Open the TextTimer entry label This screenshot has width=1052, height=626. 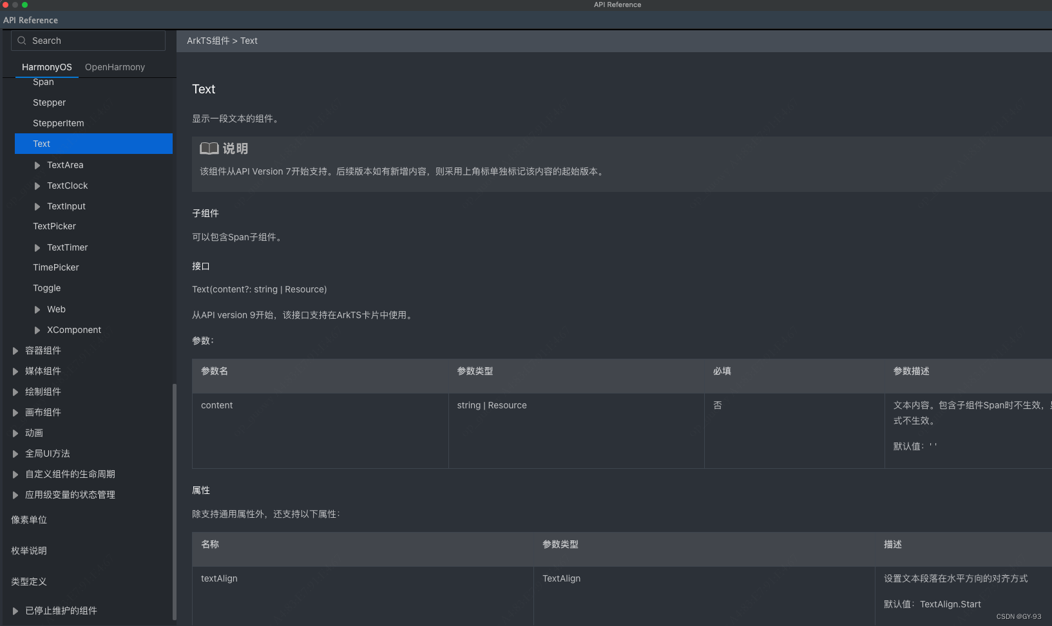coord(67,247)
